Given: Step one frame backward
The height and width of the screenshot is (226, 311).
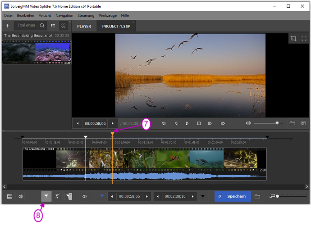Looking at the screenshot, I should point(176,123).
